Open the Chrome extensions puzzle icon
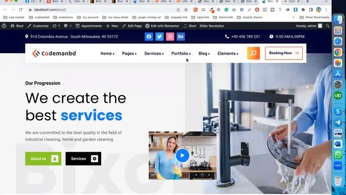346x195 pixels. point(303,10)
